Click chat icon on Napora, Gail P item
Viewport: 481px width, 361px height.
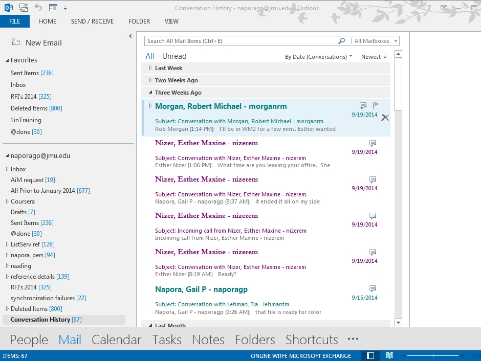tap(373, 288)
